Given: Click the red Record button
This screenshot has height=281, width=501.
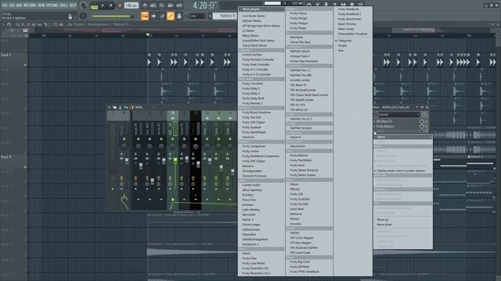Looking at the screenshot, I should click(120, 5).
